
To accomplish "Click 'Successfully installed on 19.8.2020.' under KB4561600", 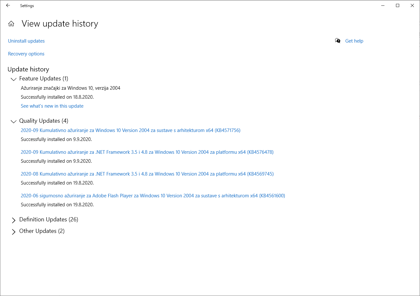I will coord(57,205).
